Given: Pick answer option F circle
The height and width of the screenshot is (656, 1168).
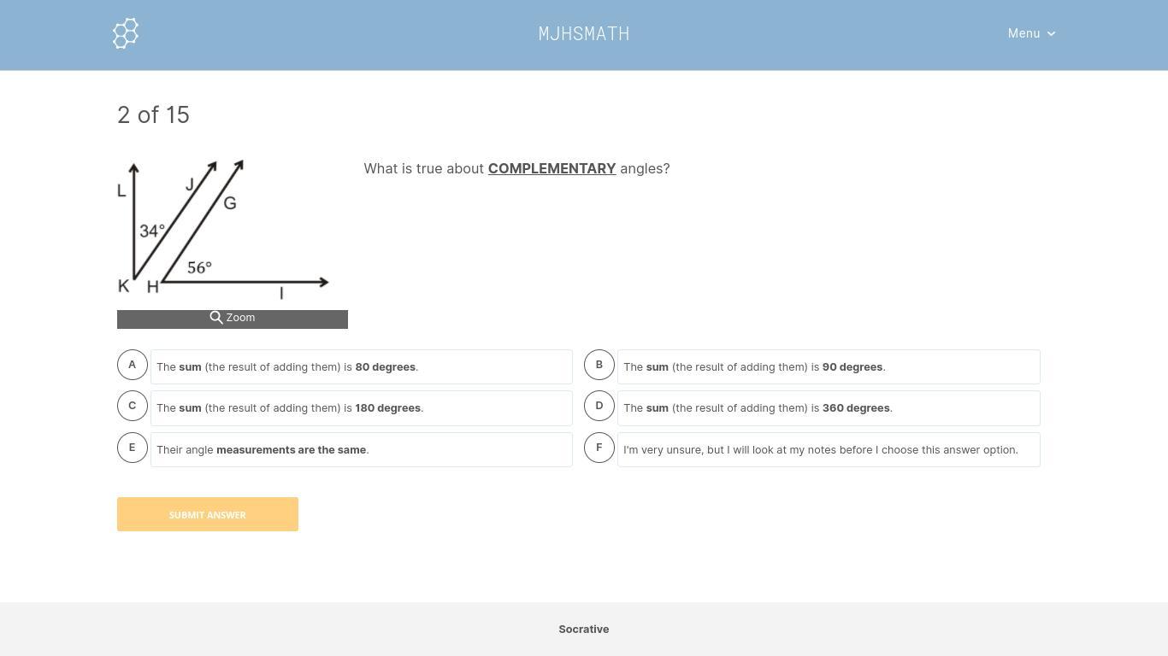Looking at the screenshot, I should (599, 448).
